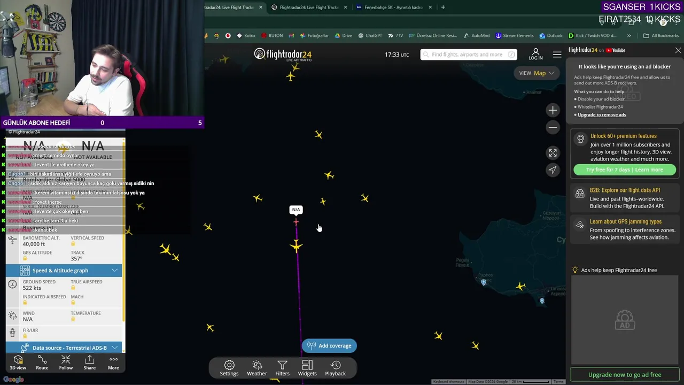Click the altitude icon beside Barometric Alt.

click(13, 241)
